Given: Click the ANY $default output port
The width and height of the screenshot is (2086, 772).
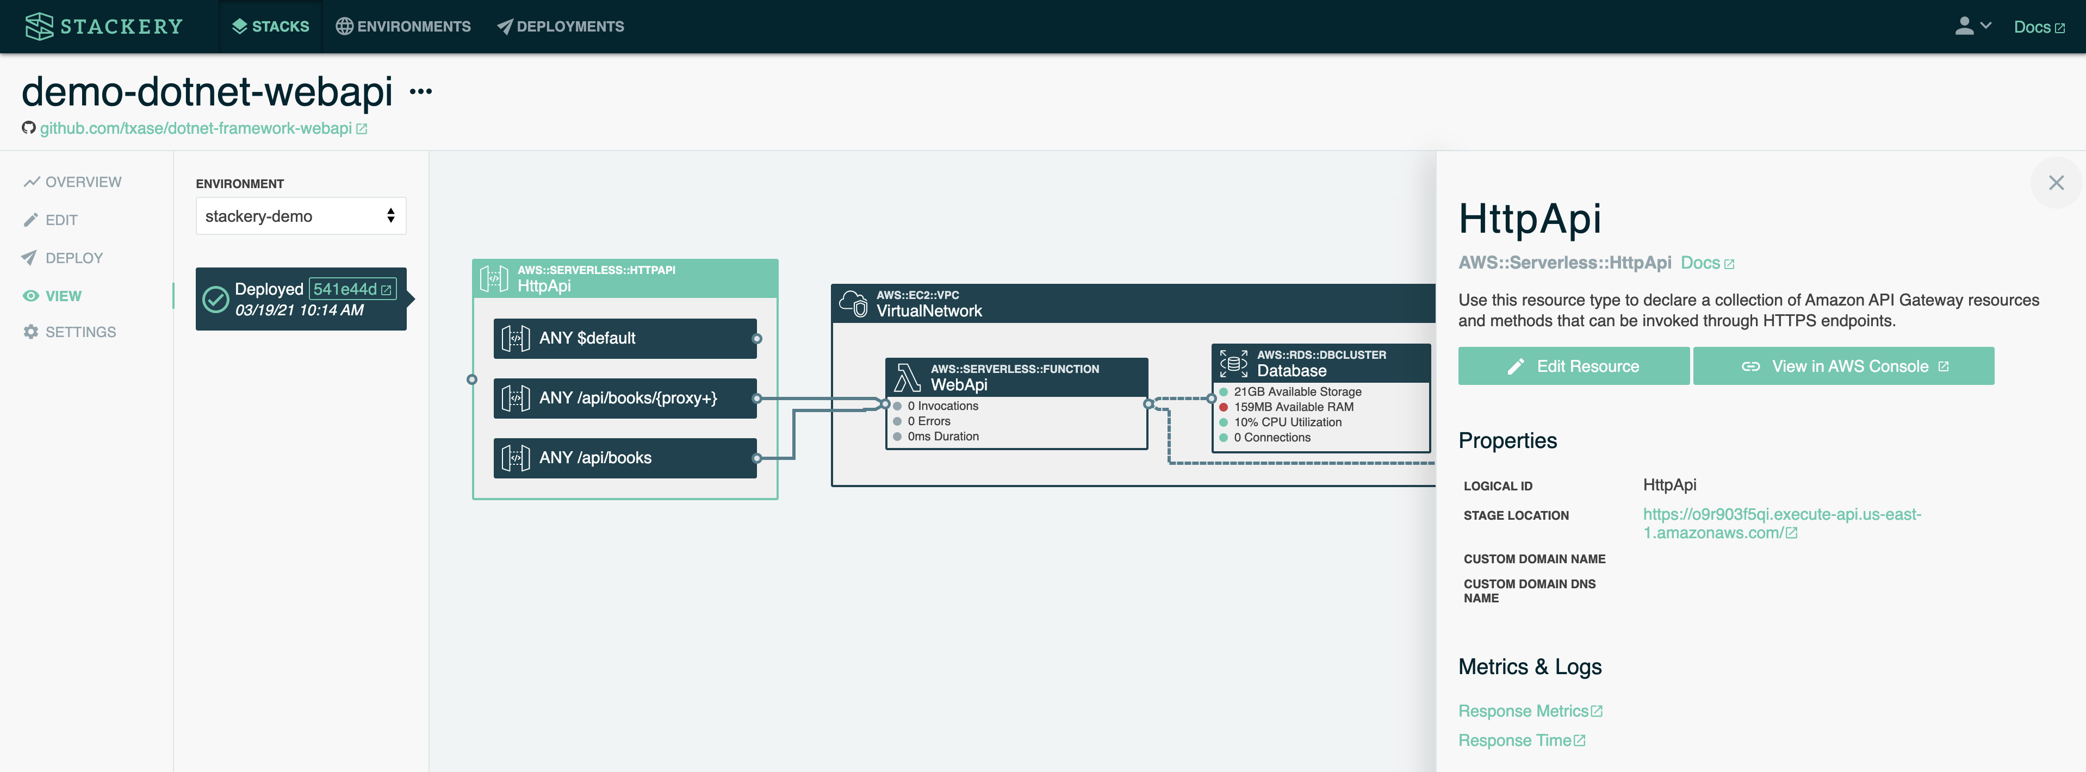Looking at the screenshot, I should pos(756,339).
